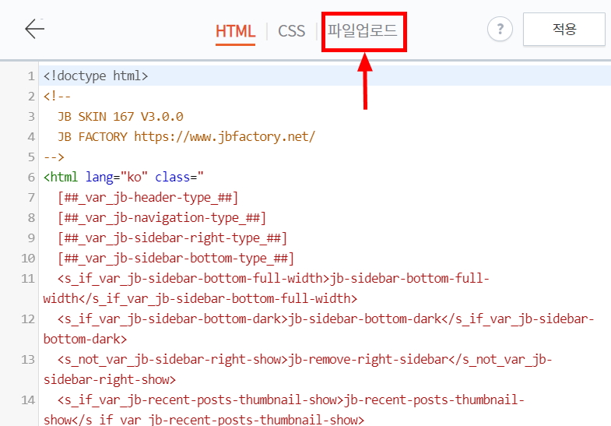
Task: Click the sidebar-bottom-full-width code line
Action: [266, 288]
